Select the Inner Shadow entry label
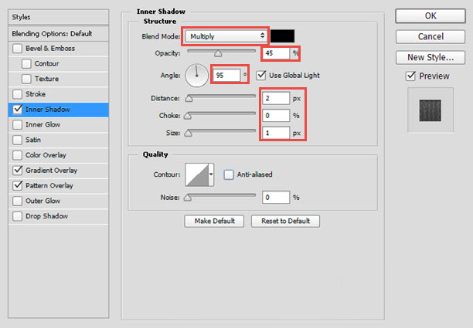Screen dimensions: 473x328 click(48, 110)
